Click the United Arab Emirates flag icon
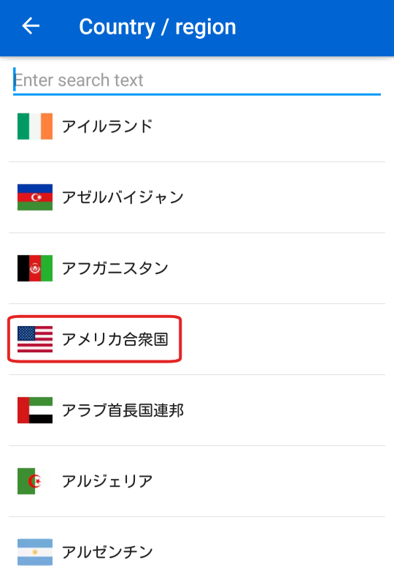The height and width of the screenshot is (579, 394). (x=35, y=410)
